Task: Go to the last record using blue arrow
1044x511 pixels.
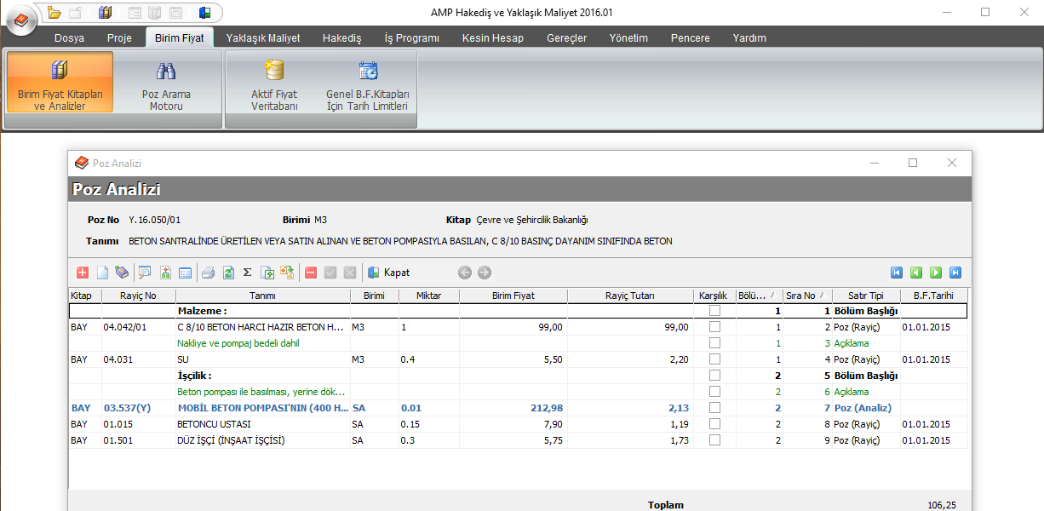Action: pos(955,273)
